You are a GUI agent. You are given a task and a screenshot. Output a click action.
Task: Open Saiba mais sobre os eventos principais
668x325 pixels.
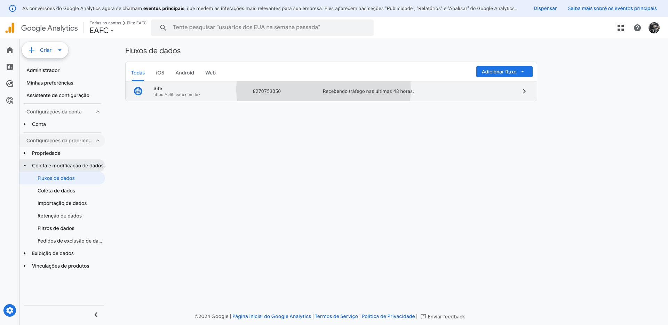[x=612, y=8]
